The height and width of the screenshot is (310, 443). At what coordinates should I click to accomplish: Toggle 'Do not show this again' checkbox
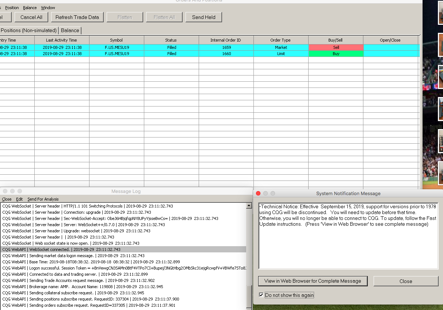click(261, 295)
